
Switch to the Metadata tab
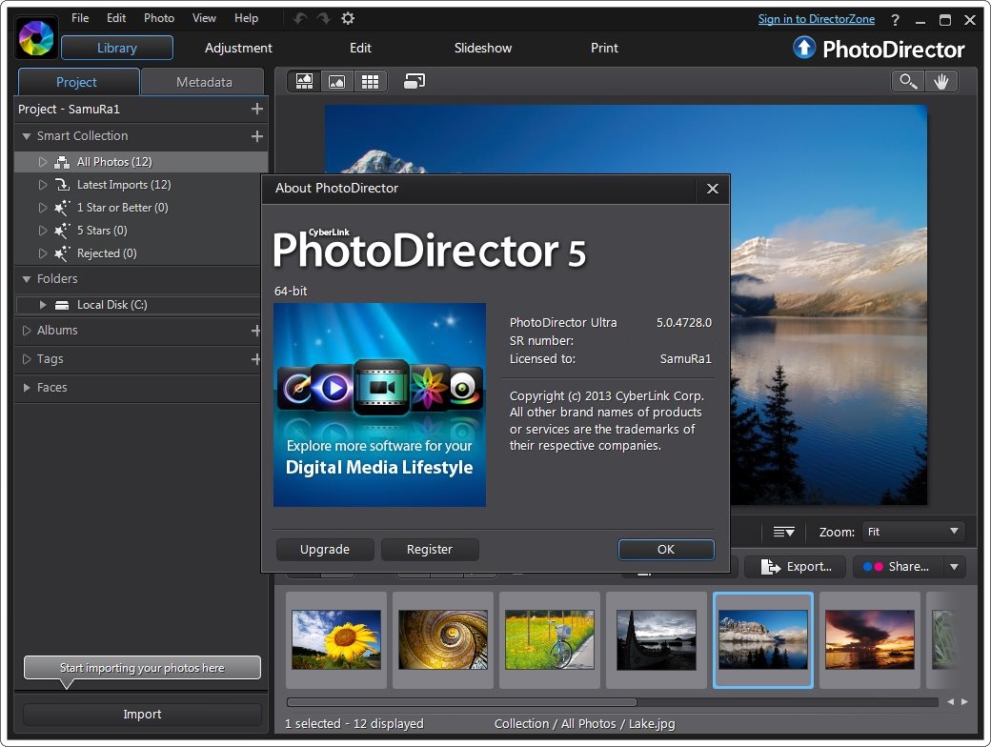[x=204, y=82]
